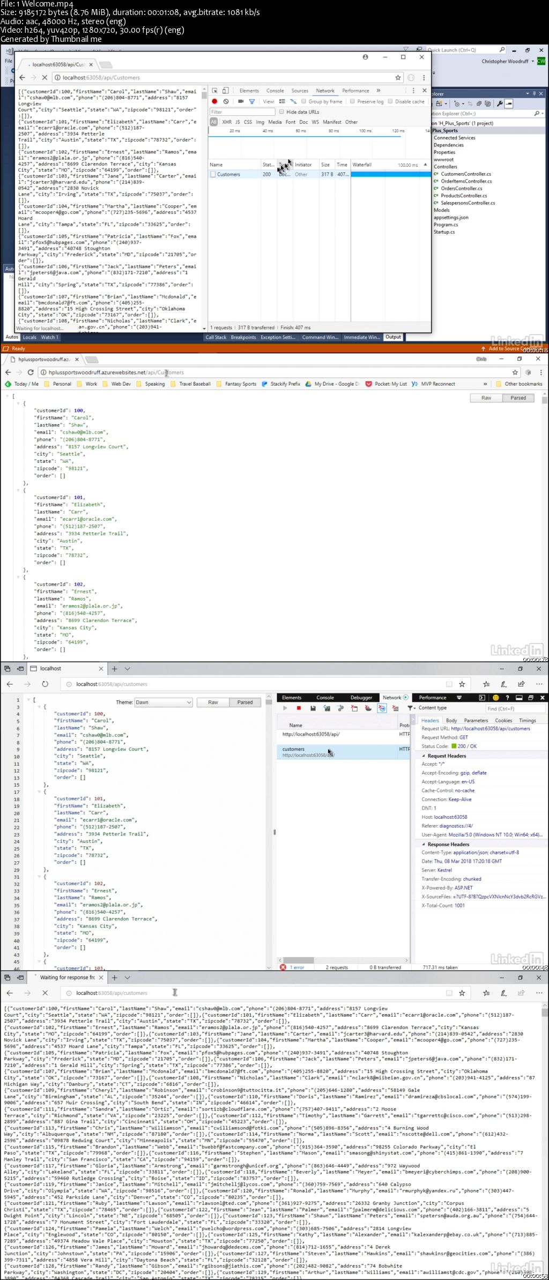
Task: Click the Edge refresh button in the third window
Action: 45,684
